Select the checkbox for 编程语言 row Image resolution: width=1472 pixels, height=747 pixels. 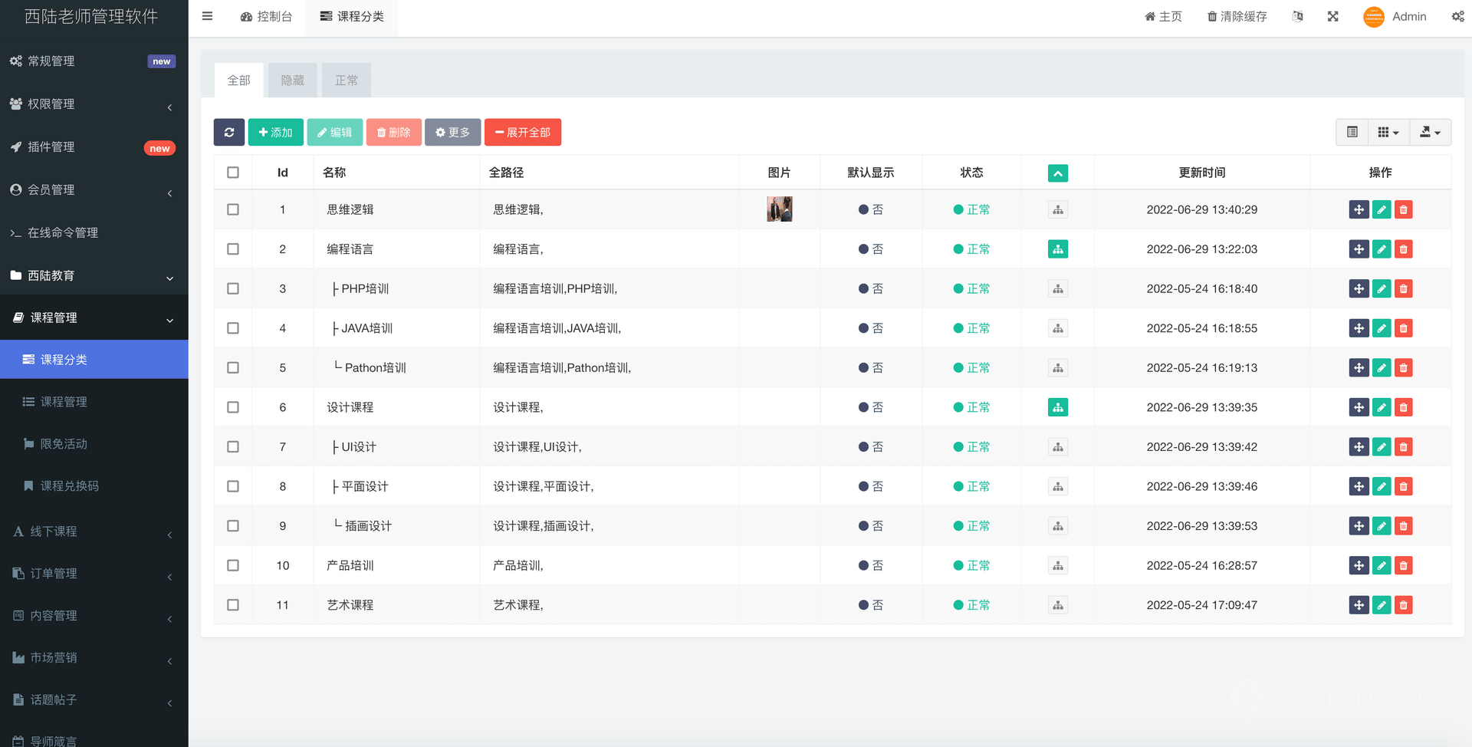233,249
